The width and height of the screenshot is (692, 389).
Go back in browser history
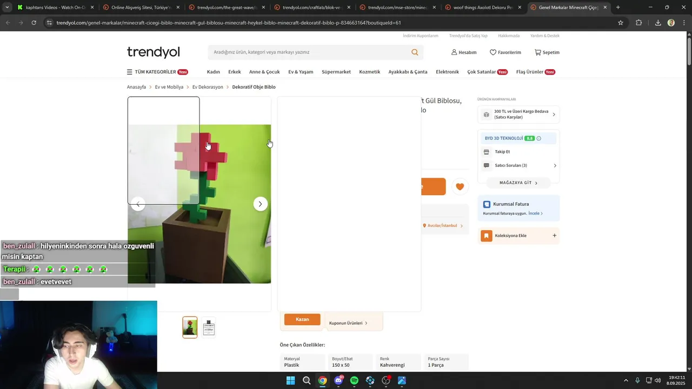[8, 23]
